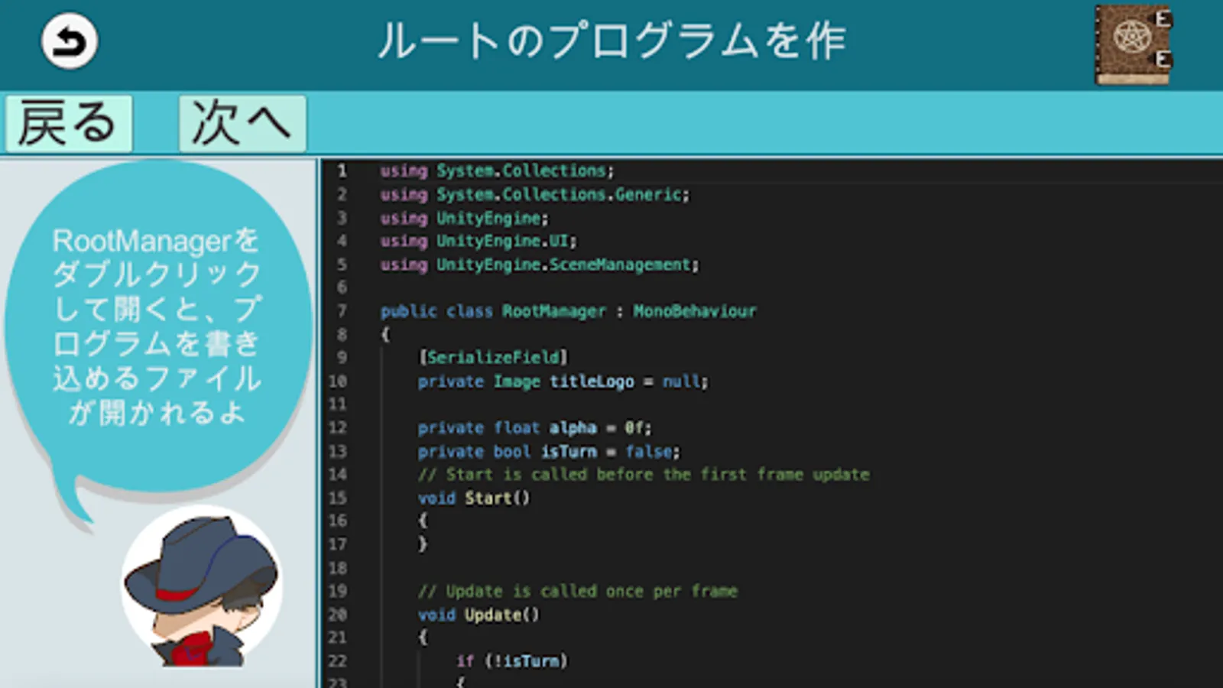Click the 次へ button
The image size is (1223, 688).
242,123
